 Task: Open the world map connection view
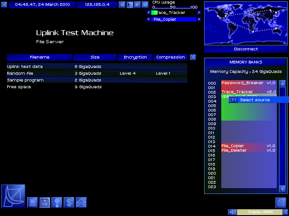click(x=246, y=23)
